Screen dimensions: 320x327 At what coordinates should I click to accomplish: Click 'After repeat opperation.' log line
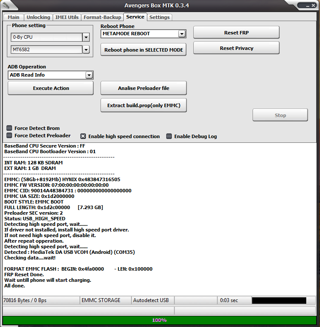(34, 241)
